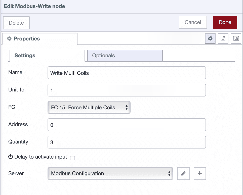
Task: Expand the FC selector using its stepper arrows
Action: [x=127, y=107]
